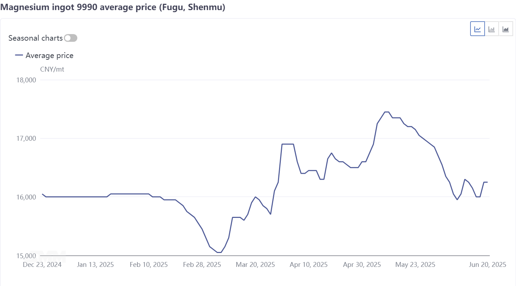Screen dimensions: 516x286
Task: Switch to the area chart view
Action: tap(506, 29)
